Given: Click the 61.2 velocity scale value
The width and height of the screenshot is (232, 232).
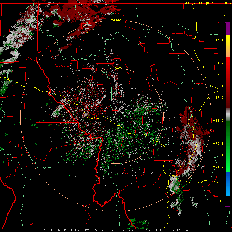Looking at the screenshot, I should (219, 63).
